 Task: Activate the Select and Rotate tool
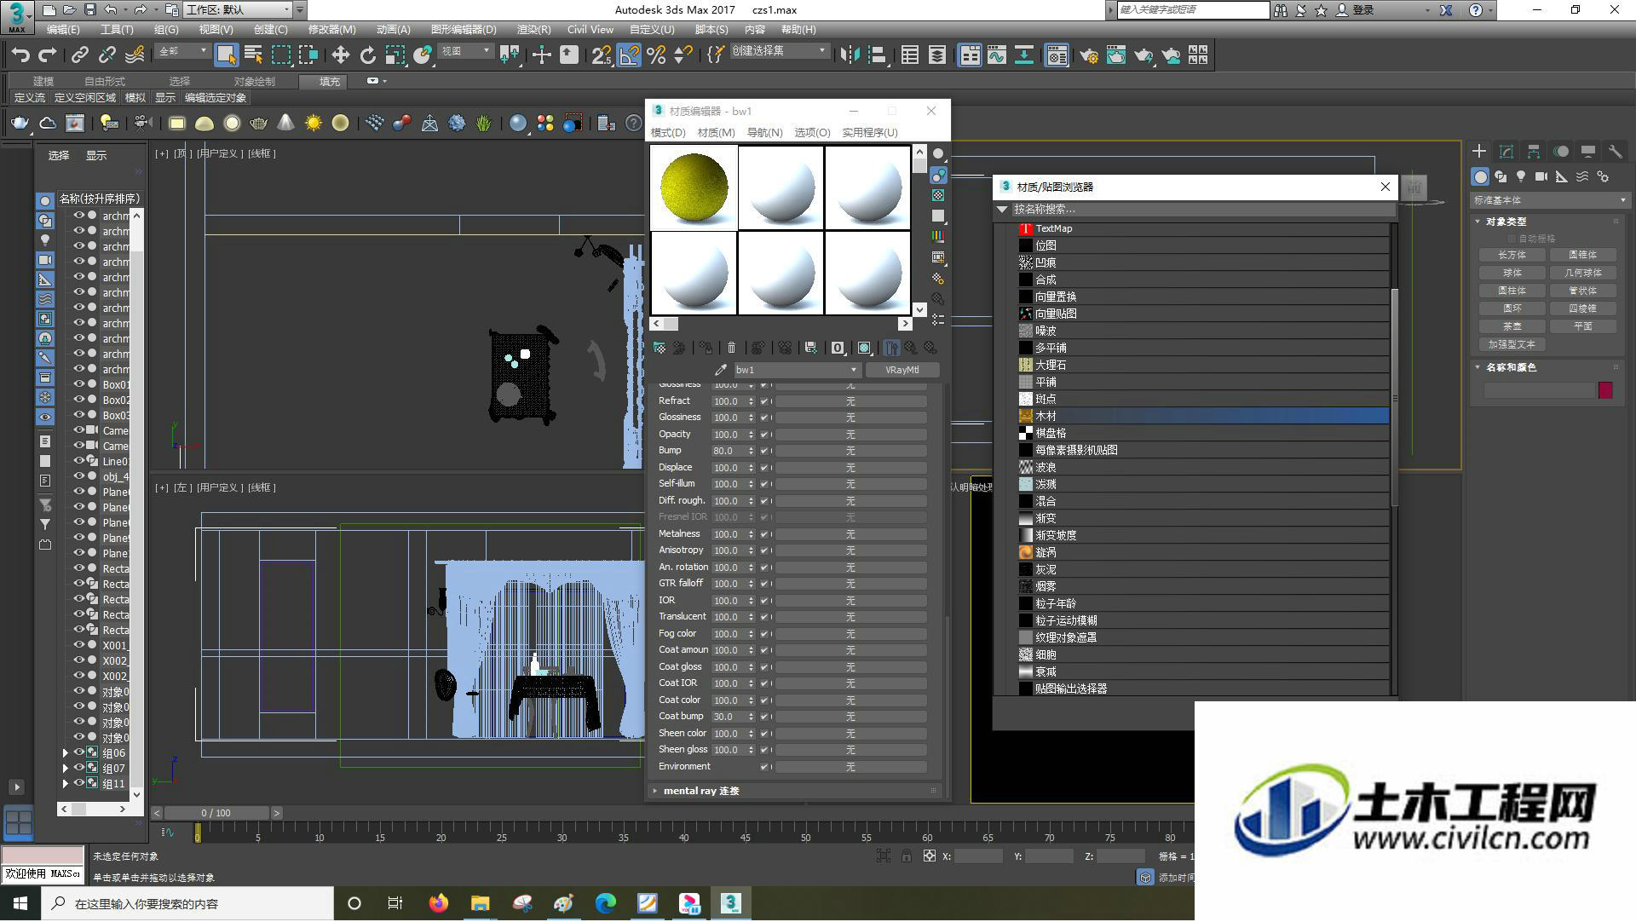click(x=367, y=55)
